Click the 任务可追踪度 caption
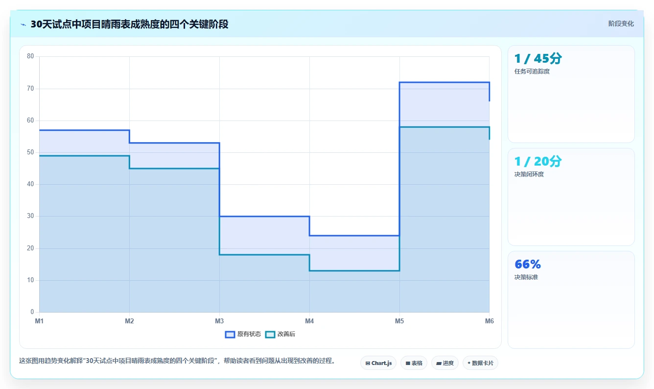Screen dimensions: 654x389 click(x=532, y=72)
